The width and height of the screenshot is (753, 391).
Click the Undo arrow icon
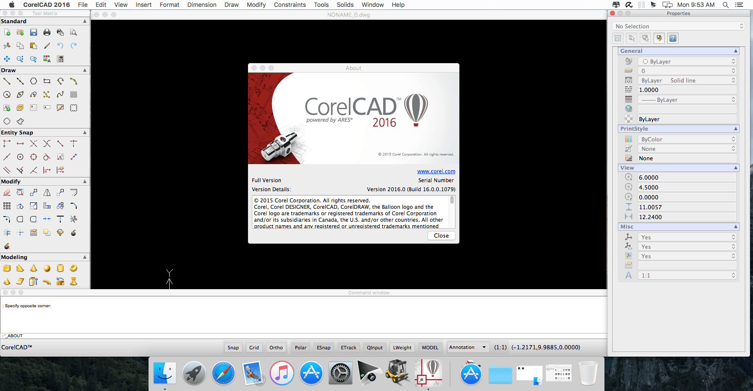(x=60, y=46)
